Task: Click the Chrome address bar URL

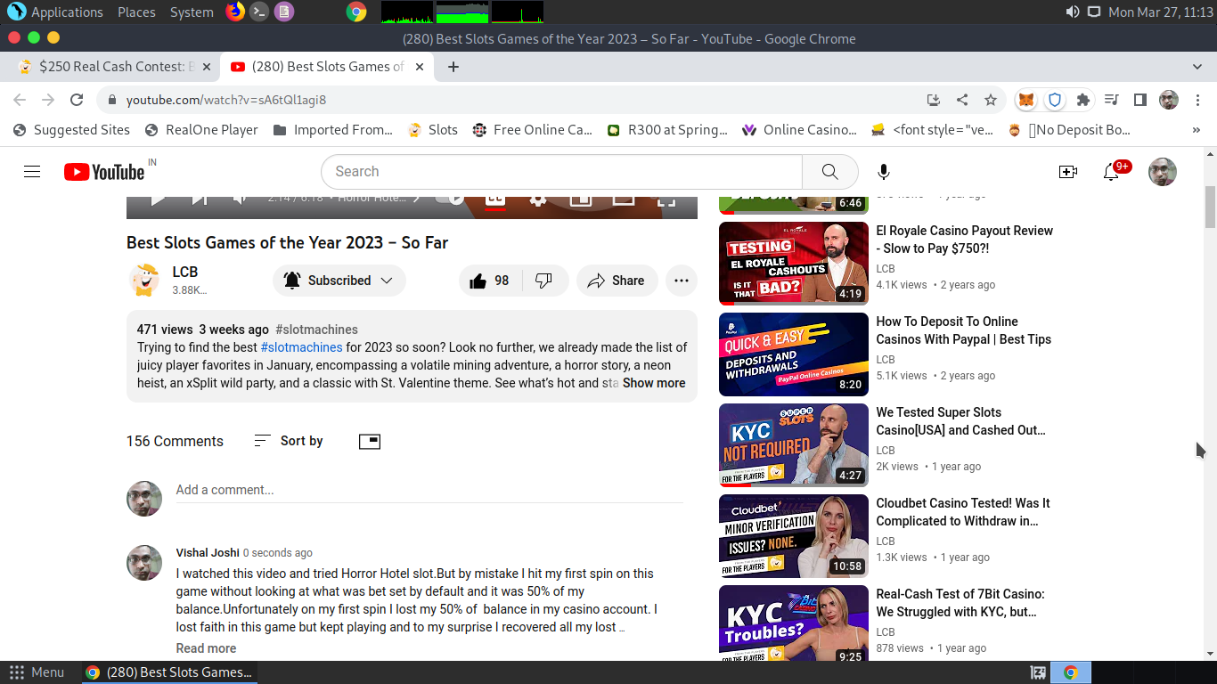Action: pos(226,100)
